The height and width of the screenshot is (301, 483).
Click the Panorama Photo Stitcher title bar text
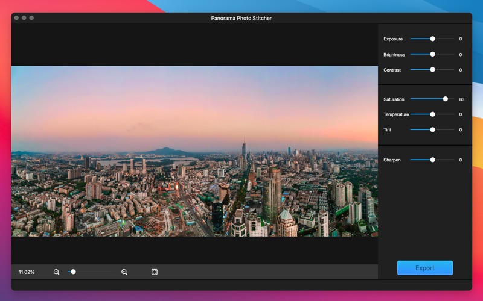click(x=241, y=18)
